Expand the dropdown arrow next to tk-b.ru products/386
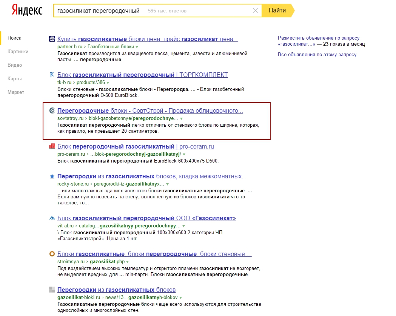This screenshot has width=396, height=316. [108, 83]
